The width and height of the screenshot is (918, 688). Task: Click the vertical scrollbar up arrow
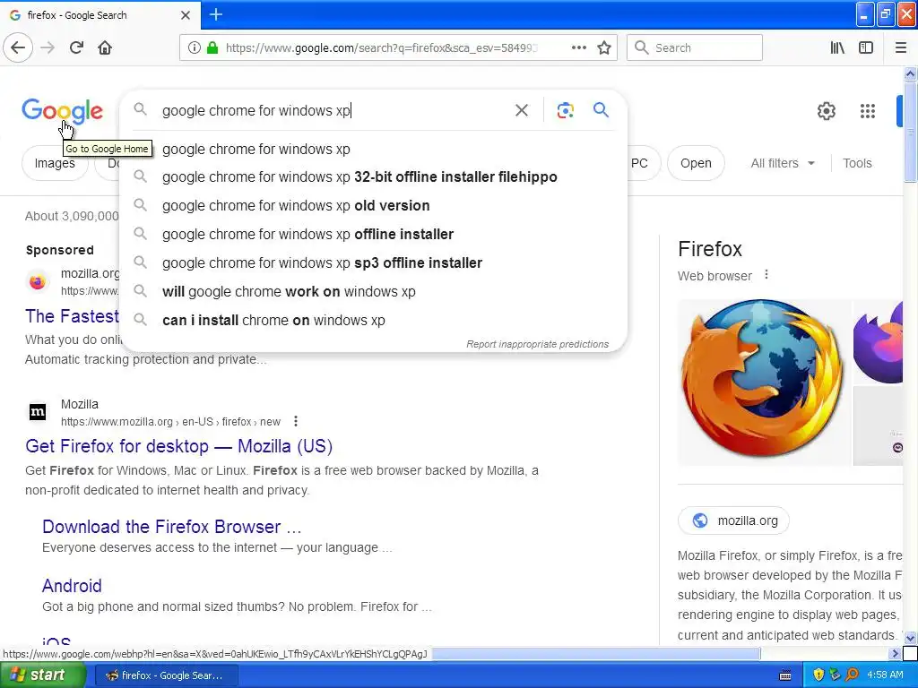910,73
